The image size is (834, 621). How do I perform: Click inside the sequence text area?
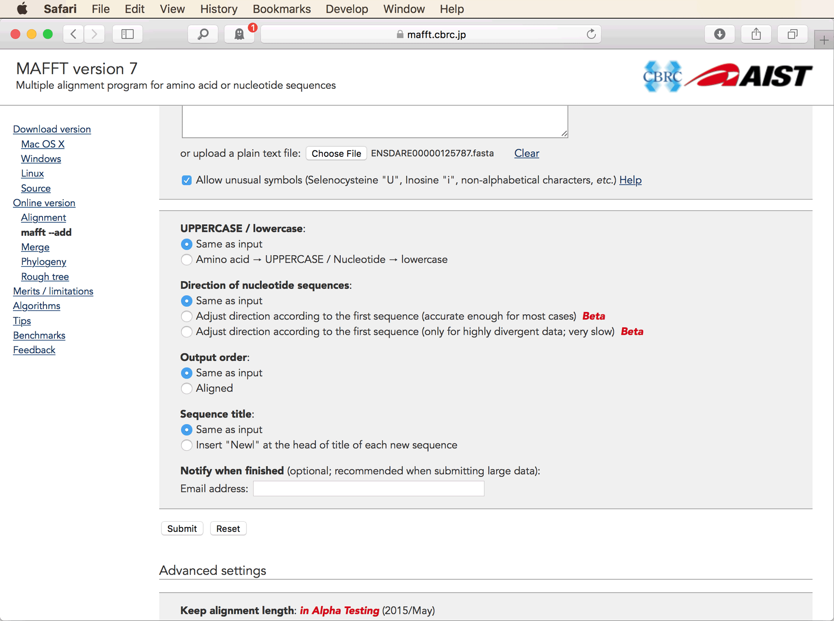coord(375,121)
